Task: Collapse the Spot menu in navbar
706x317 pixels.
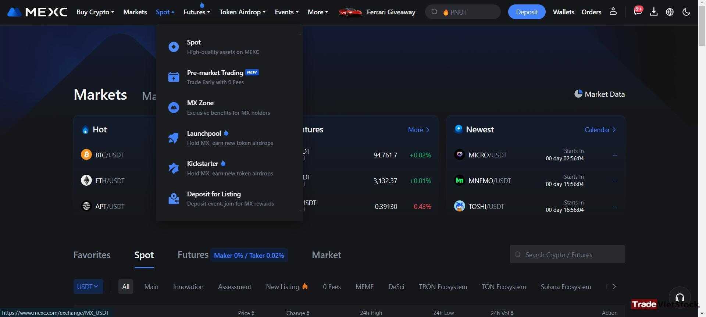Action: [165, 12]
